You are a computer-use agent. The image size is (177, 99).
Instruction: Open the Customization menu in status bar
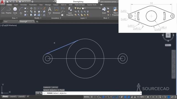[175, 97]
